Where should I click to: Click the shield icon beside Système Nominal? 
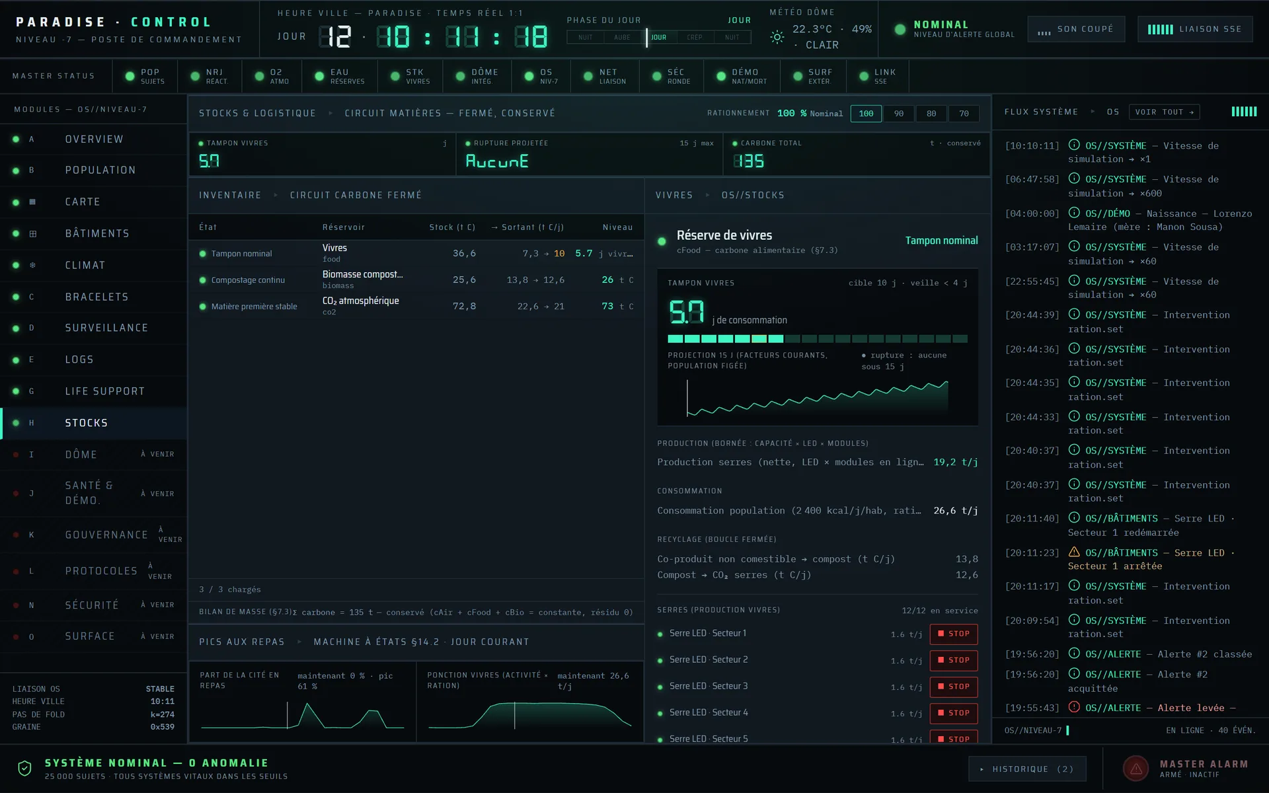pyautogui.click(x=24, y=769)
